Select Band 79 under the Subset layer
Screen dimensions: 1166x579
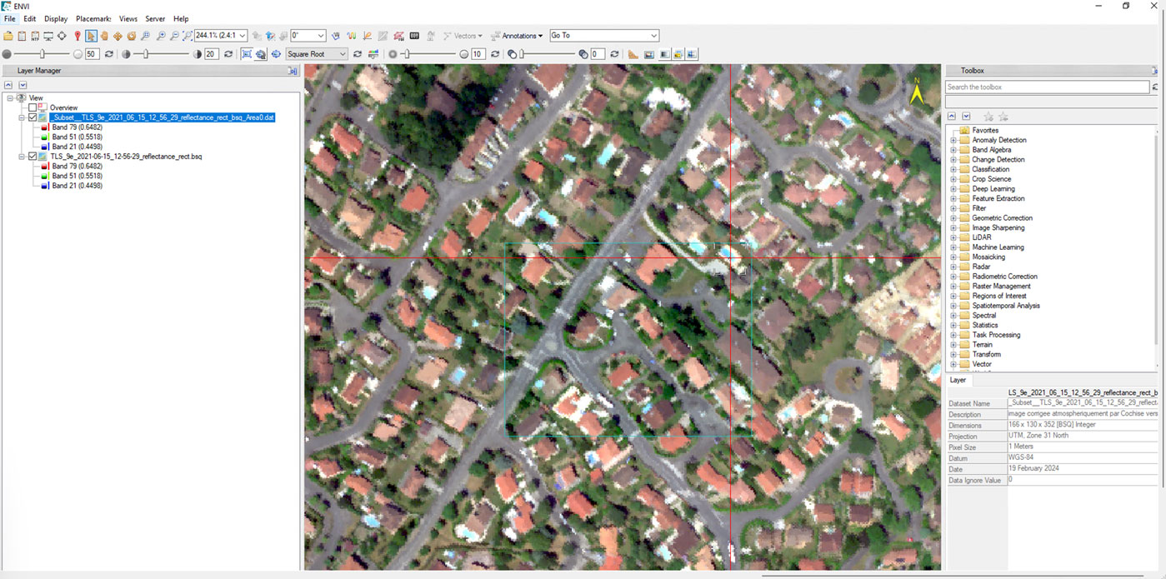click(77, 127)
